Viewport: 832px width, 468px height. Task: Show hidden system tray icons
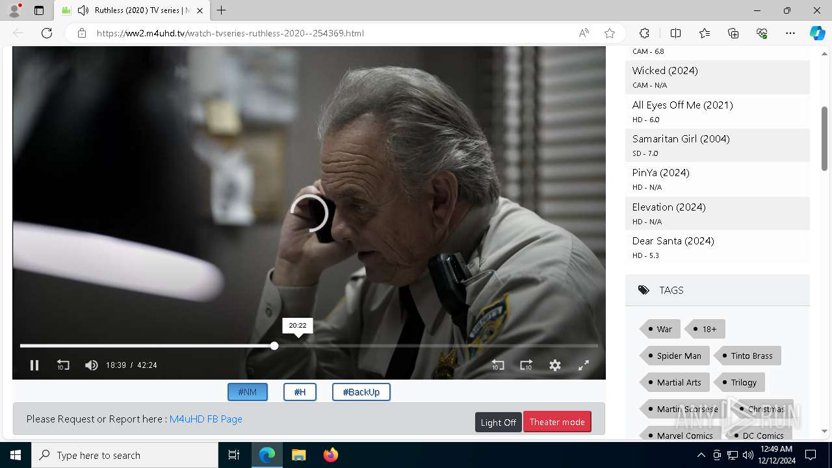pos(701,455)
